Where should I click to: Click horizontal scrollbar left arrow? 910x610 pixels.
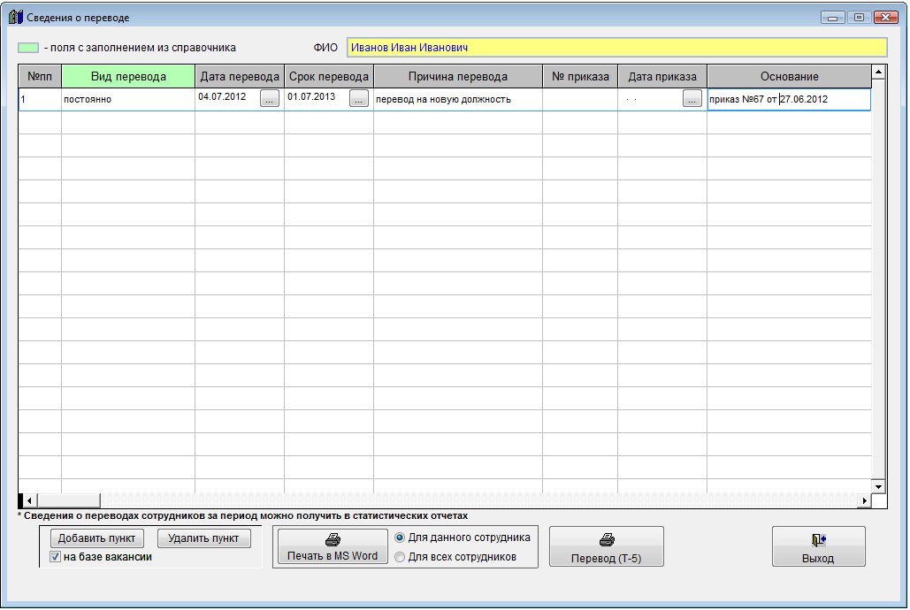tap(29, 500)
